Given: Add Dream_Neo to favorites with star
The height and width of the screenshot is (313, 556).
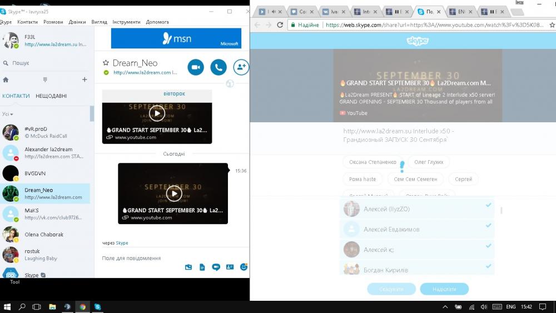Looking at the screenshot, I should coord(106,63).
